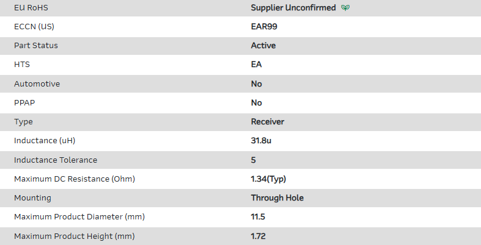Select the ECCN (US) label
481x245 pixels.
(x=38, y=27)
